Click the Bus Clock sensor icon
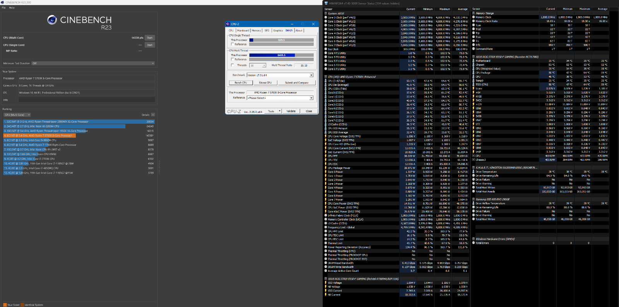The image size is (619, 307). 326,49
